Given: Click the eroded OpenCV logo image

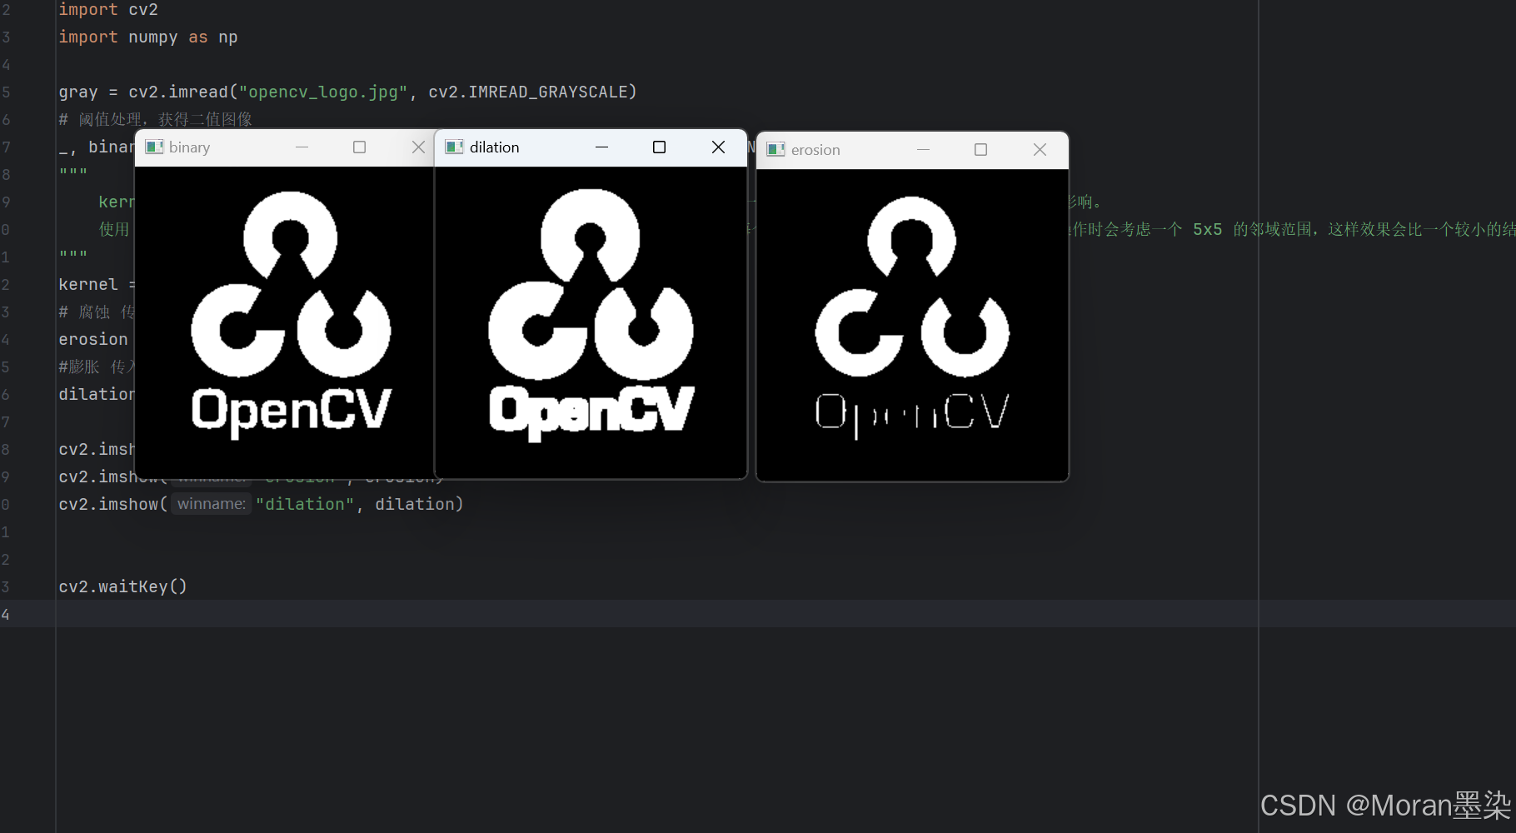Looking at the screenshot, I should (912, 325).
